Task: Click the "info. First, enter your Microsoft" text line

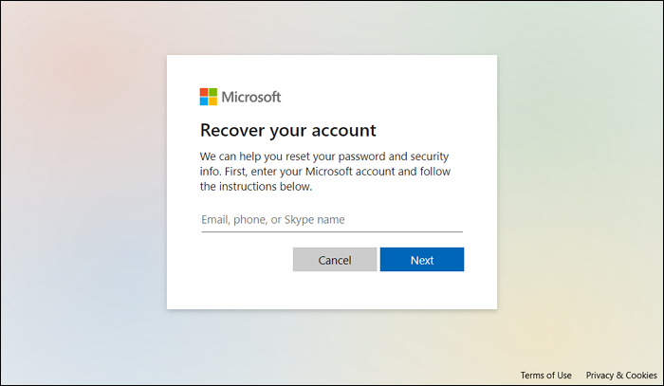Action: 325,172
